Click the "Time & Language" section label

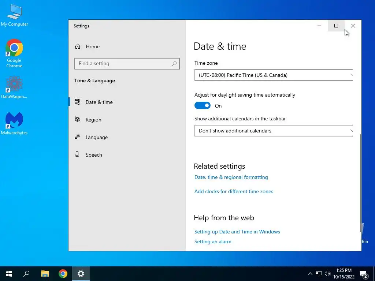click(x=95, y=80)
